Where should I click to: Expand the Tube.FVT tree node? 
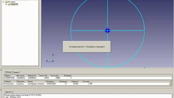coord(6,4)
